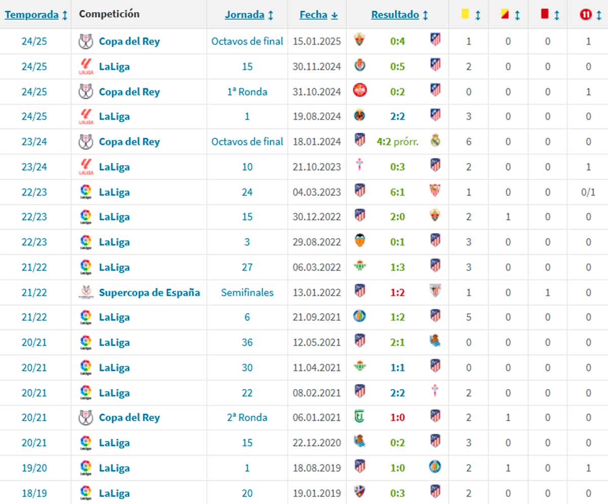Open Octavos de final link for 15.01.2025

tap(247, 41)
